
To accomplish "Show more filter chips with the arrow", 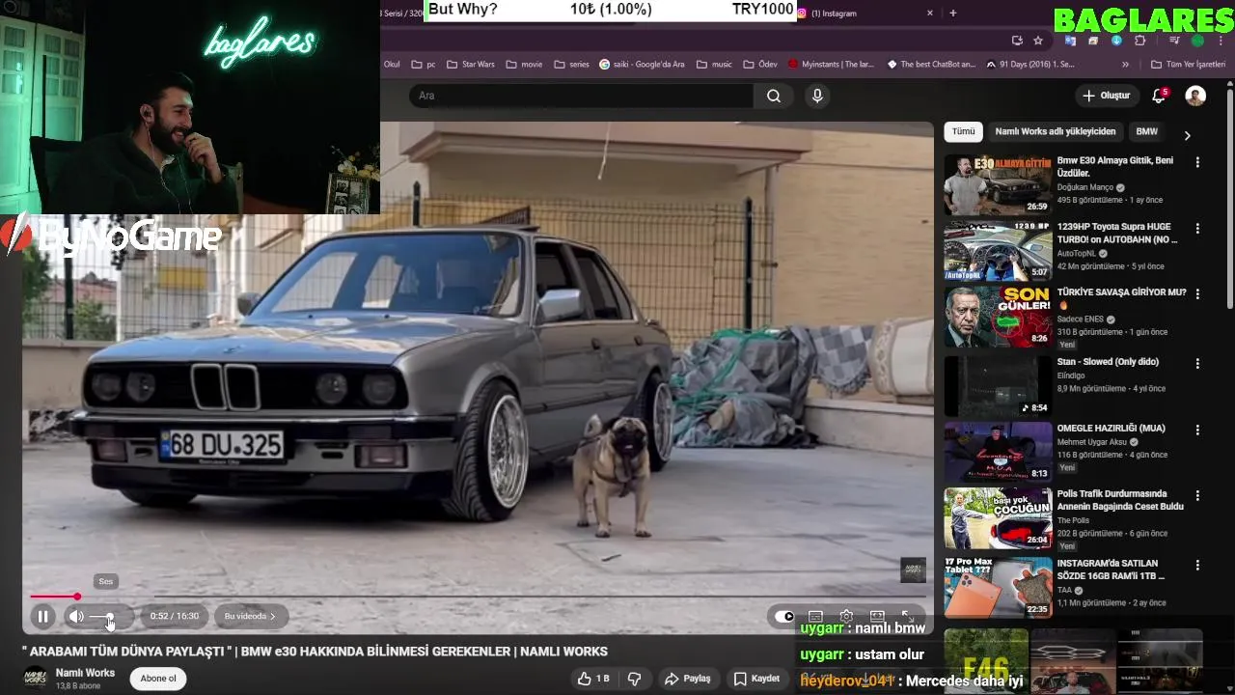I will click(1187, 135).
